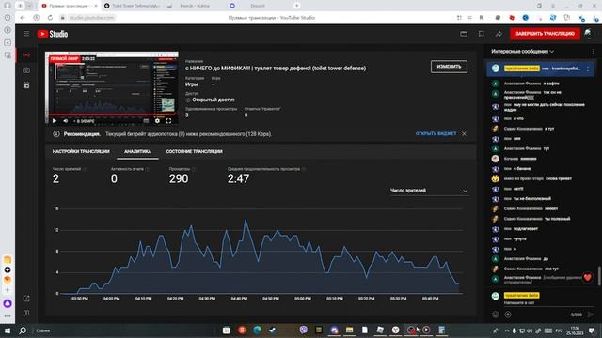The width and height of the screenshot is (602, 338).
Task: Click the recommendation info icon
Action: (56, 134)
